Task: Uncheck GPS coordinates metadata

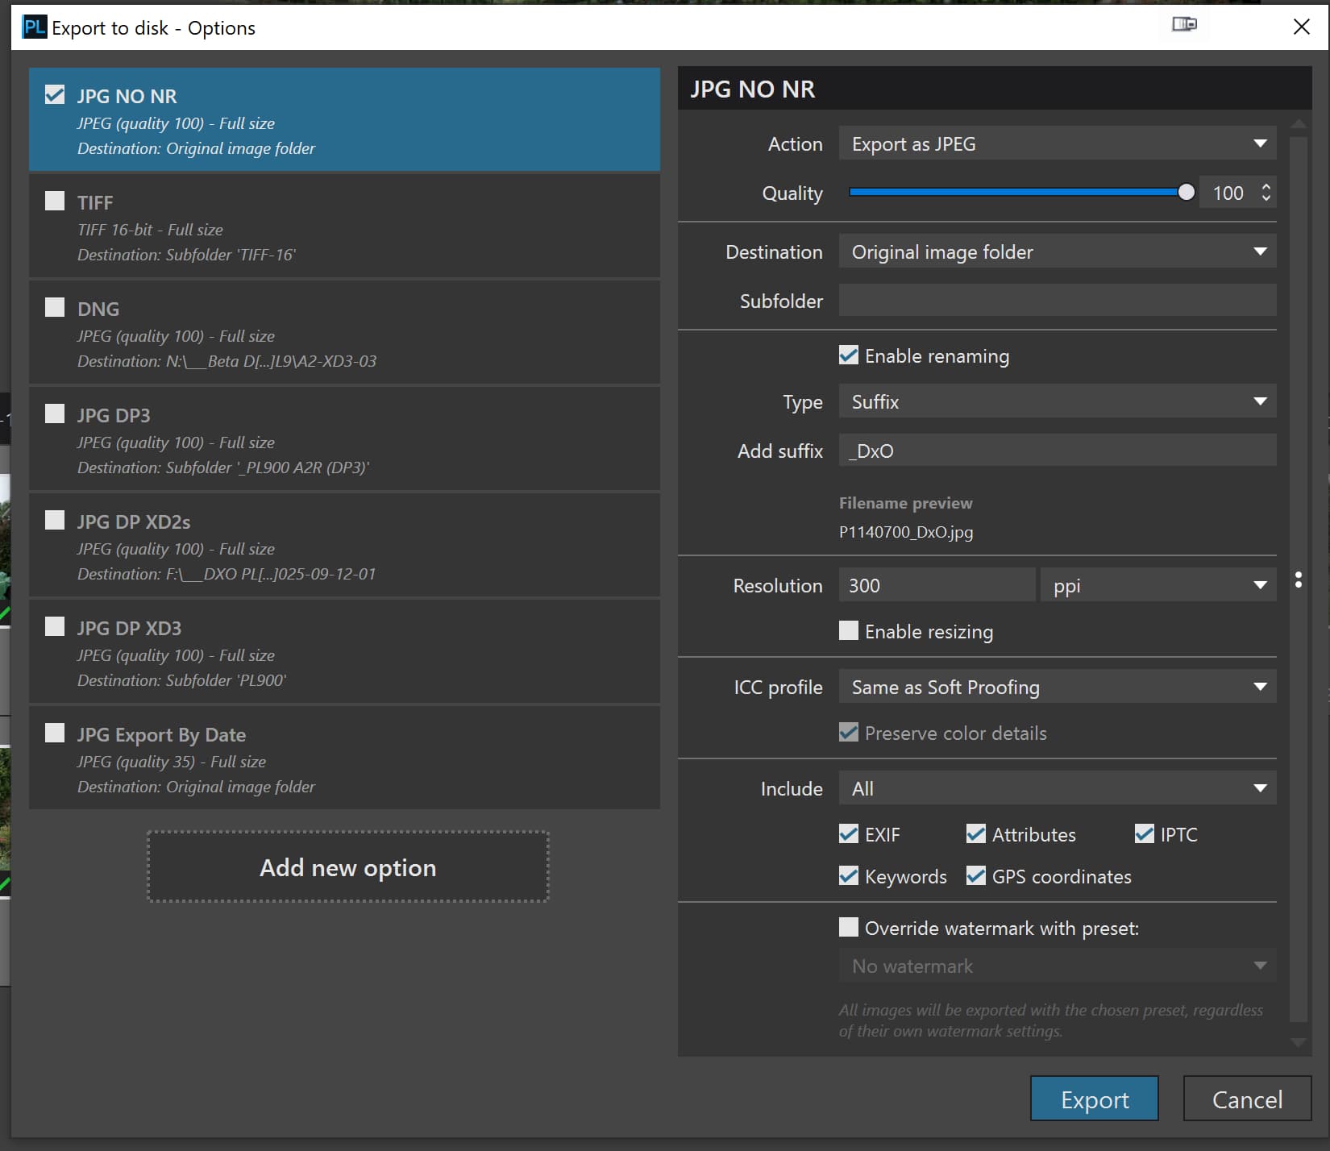Action: [x=976, y=876]
